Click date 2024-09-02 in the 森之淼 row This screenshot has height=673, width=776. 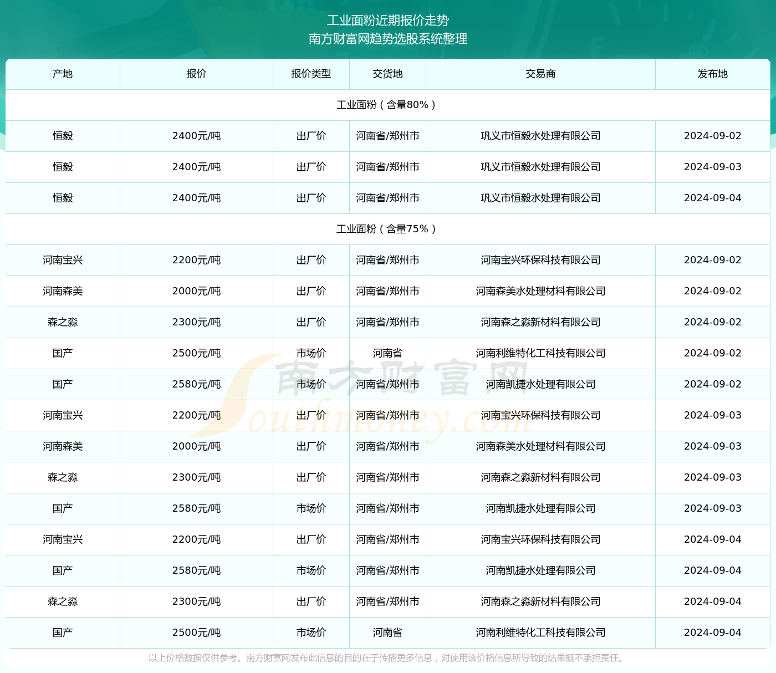pos(713,322)
